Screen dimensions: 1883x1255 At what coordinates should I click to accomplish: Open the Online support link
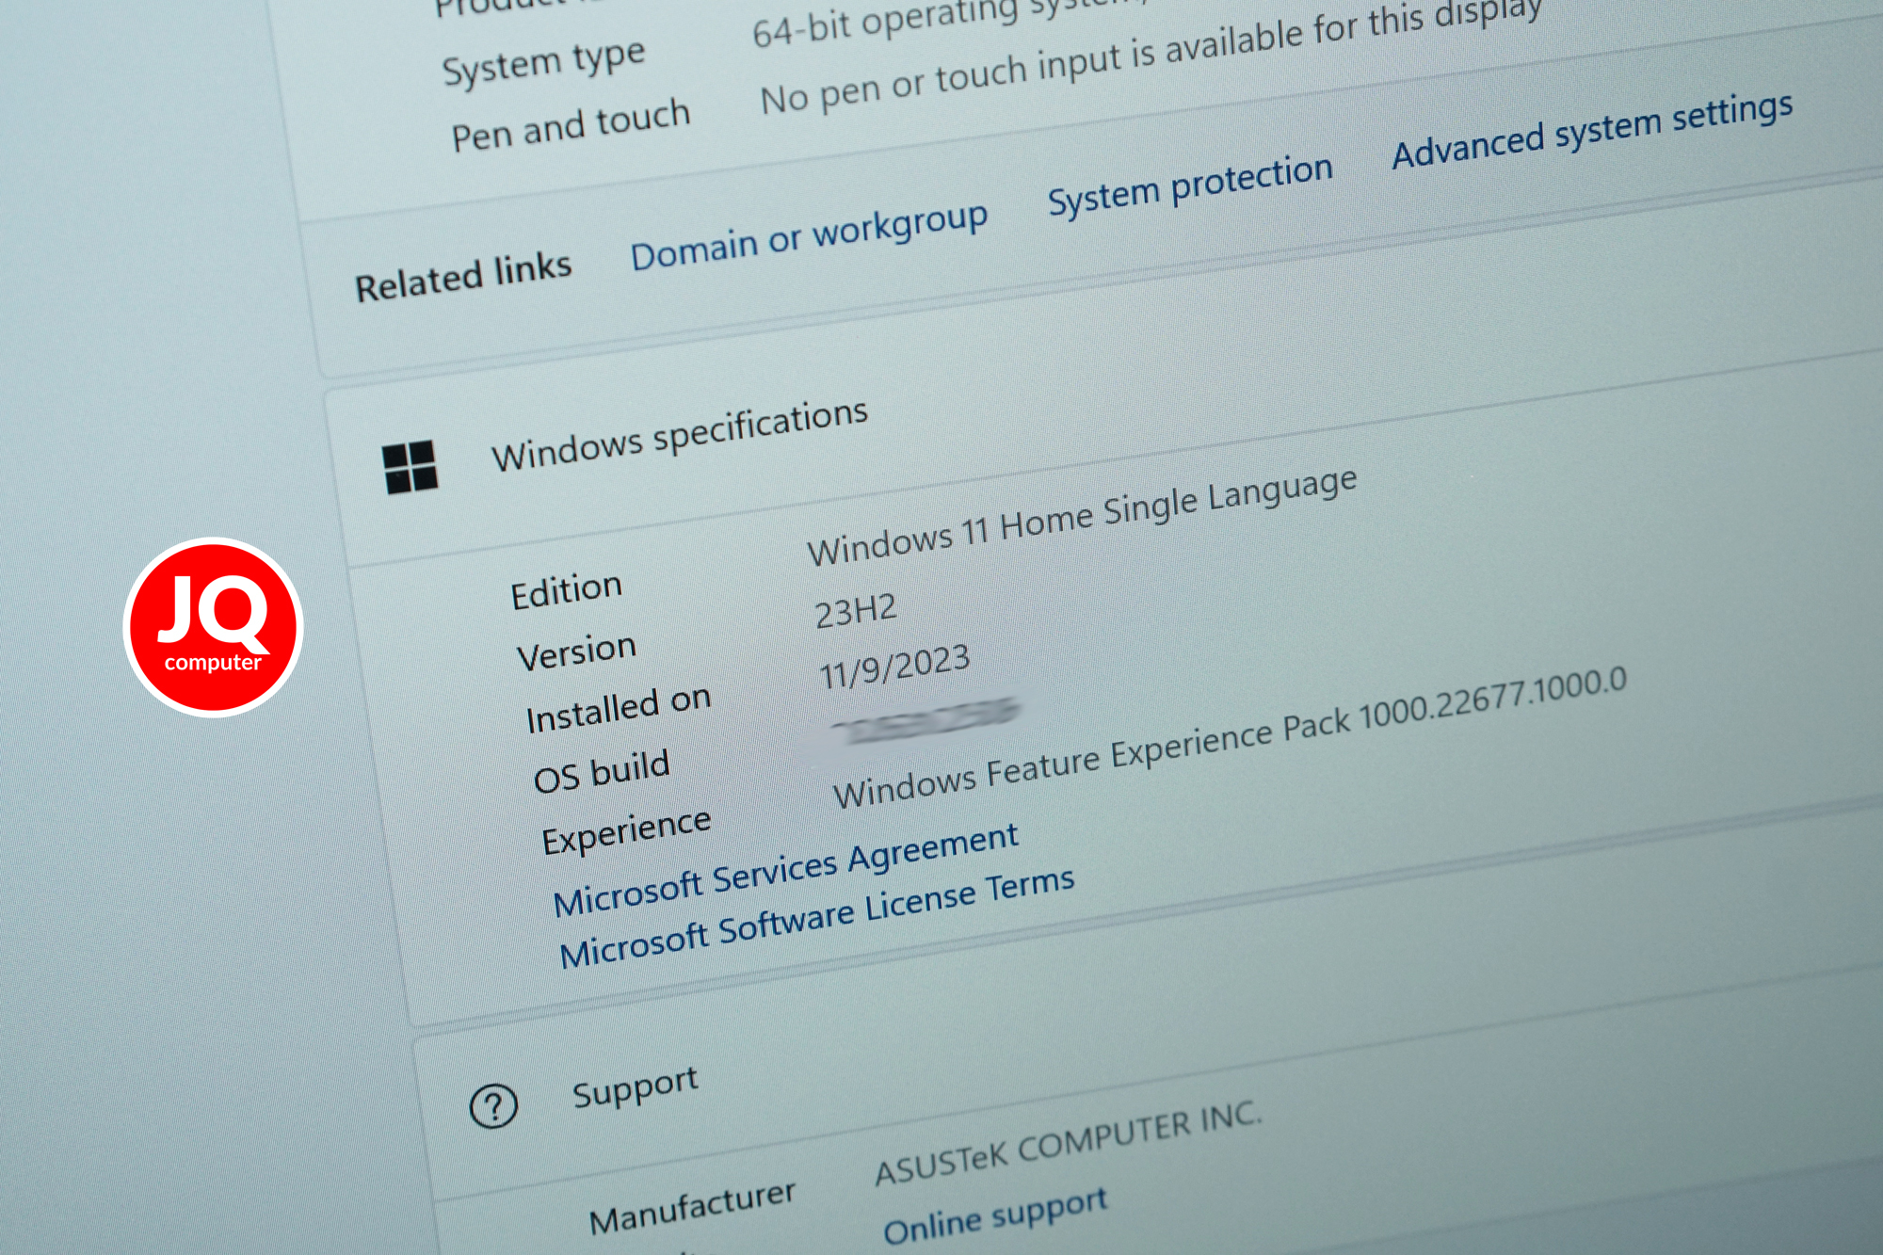[x=994, y=1216]
